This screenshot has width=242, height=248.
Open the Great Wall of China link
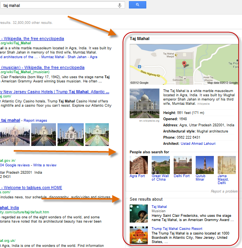coord(160,178)
